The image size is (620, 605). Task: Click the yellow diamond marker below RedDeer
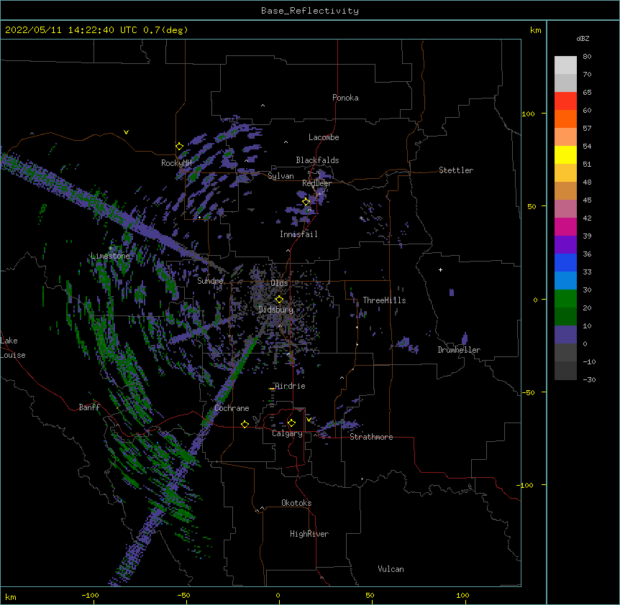(x=306, y=202)
